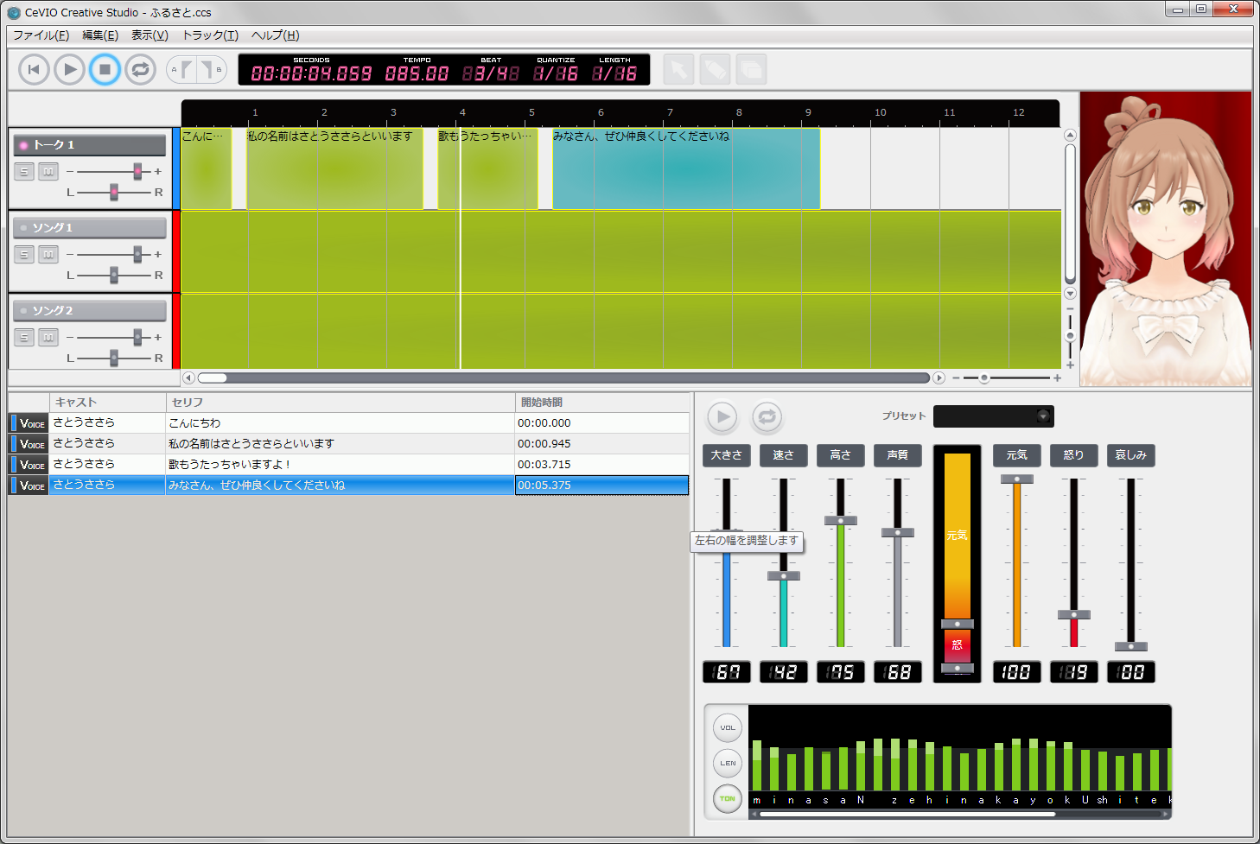
Task: Click the キャスト column header
Action: tap(107, 402)
